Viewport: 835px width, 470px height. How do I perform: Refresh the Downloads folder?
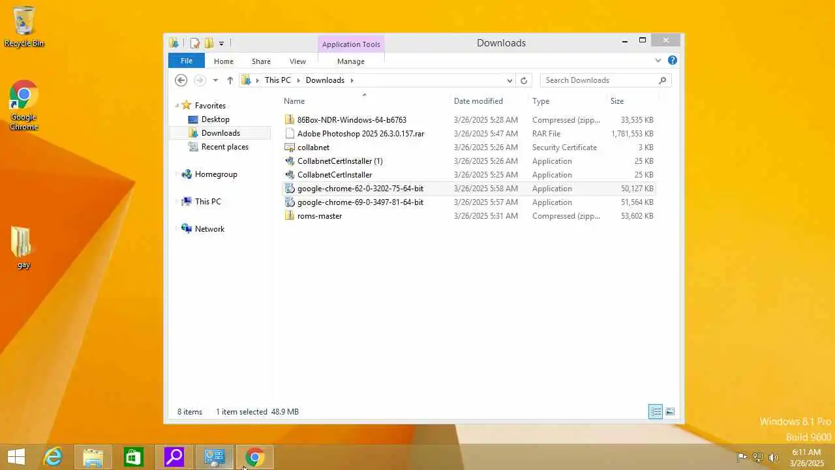pyautogui.click(x=523, y=80)
